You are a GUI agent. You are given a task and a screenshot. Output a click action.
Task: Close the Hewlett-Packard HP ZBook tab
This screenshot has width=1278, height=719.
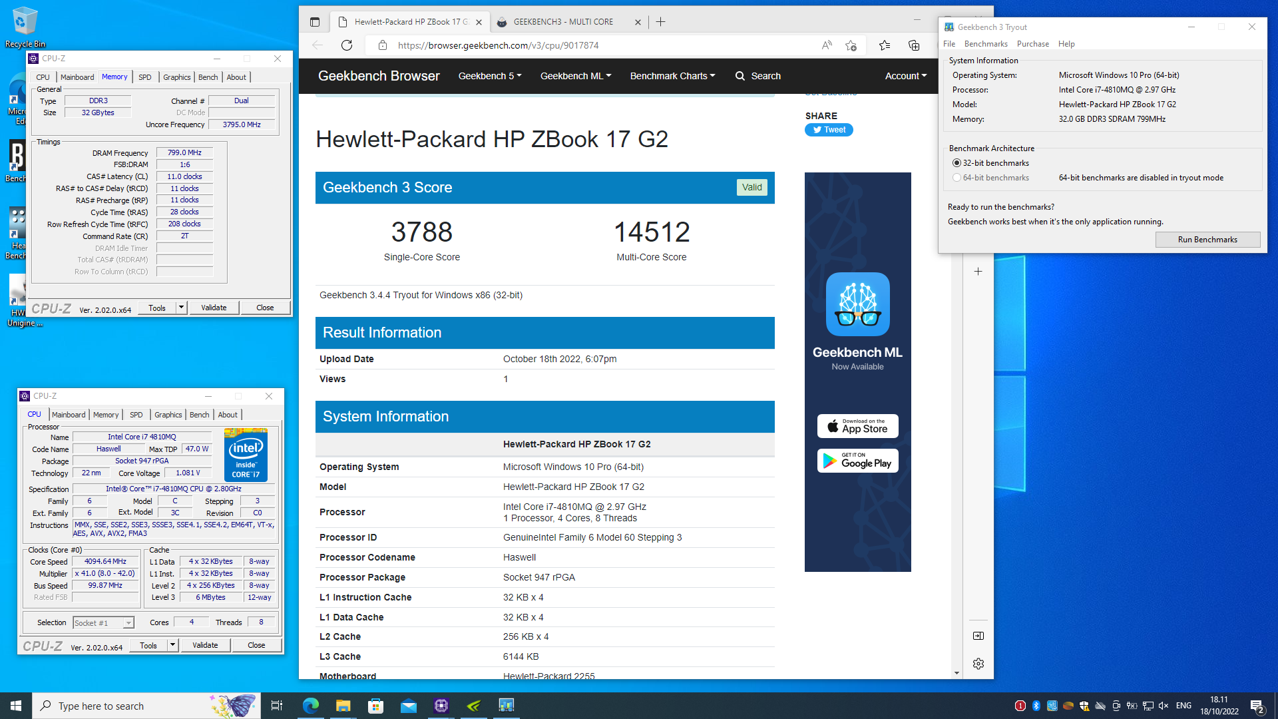click(x=479, y=22)
